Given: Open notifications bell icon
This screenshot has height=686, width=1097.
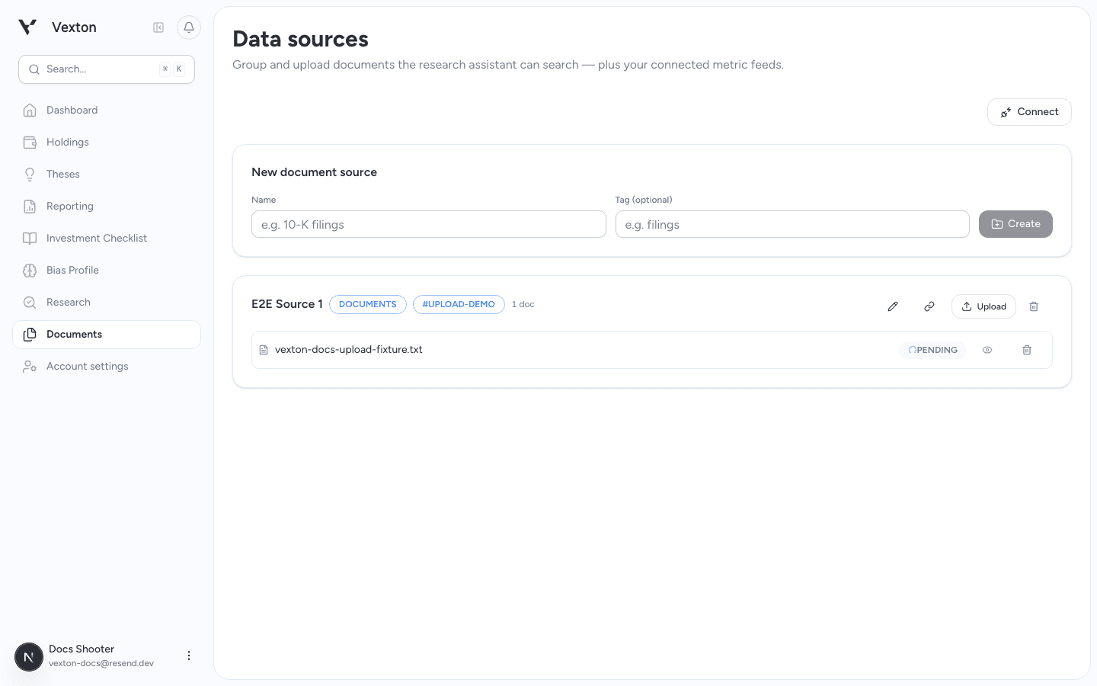Looking at the screenshot, I should point(189,27).
